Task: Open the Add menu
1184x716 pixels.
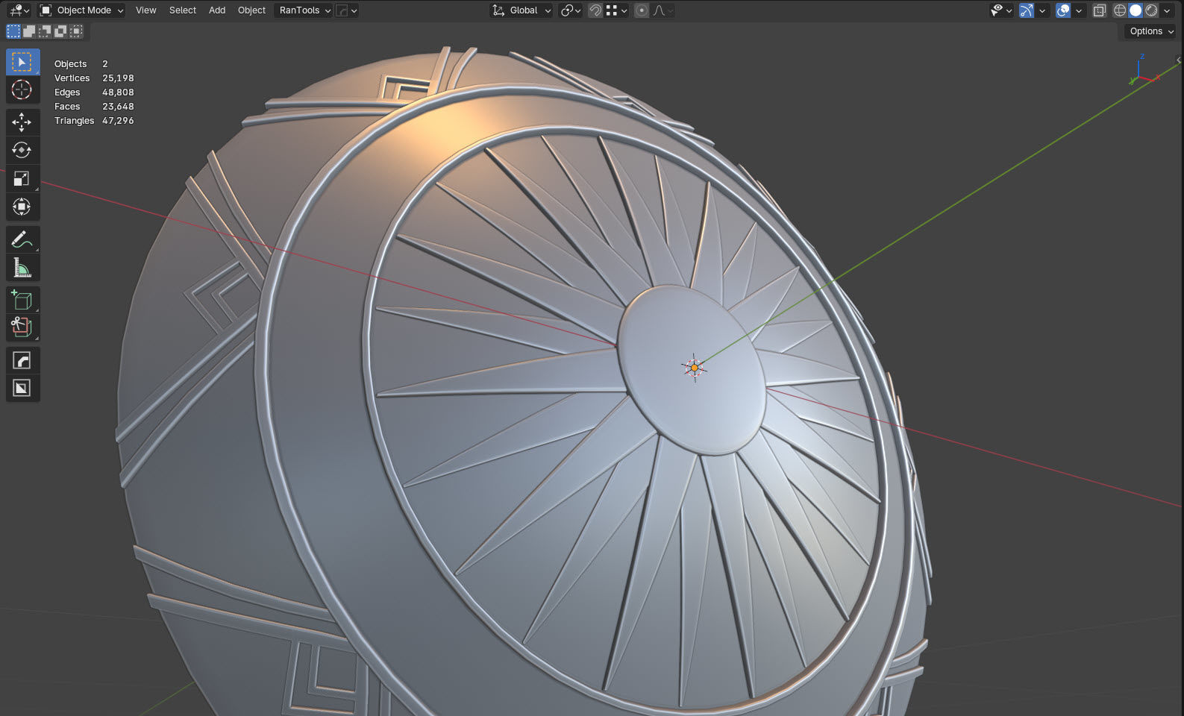Action: pos(217,10)
